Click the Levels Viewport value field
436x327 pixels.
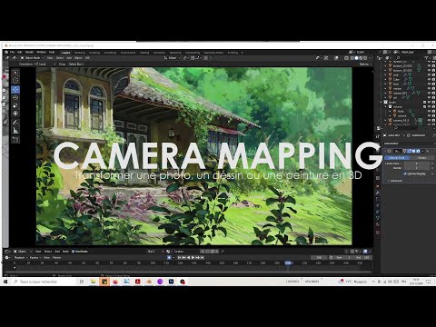(417, 163)
